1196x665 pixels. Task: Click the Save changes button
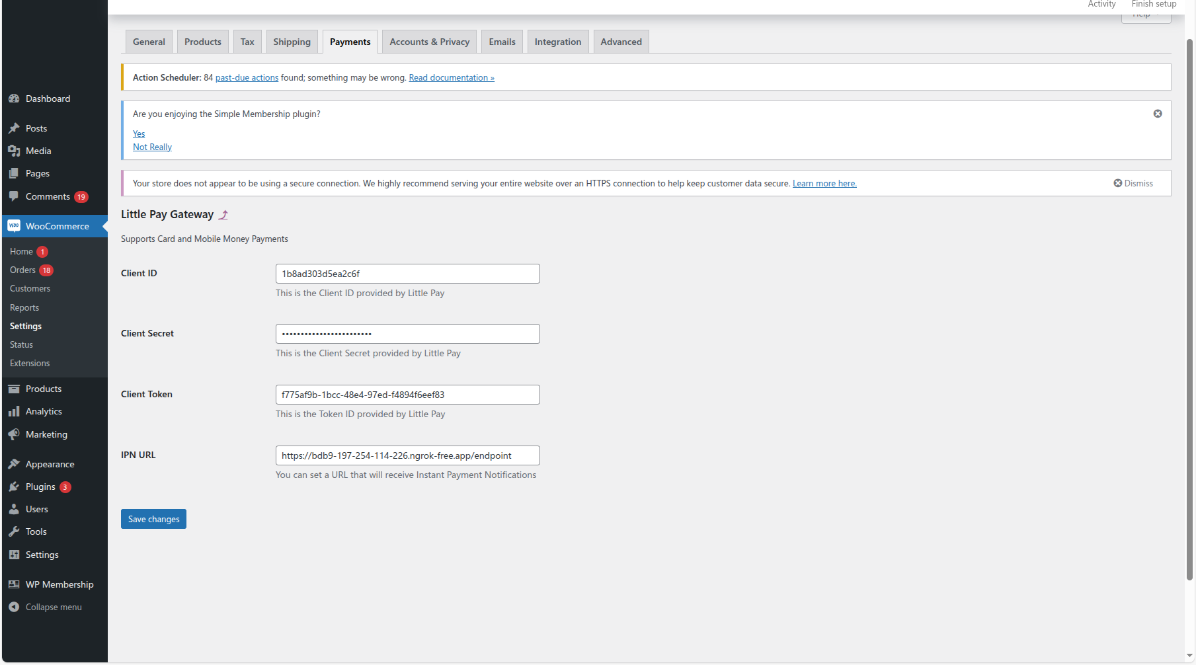(153, 519)
